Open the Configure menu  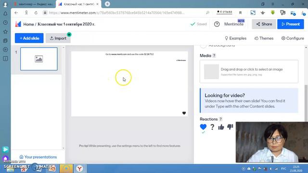[293, 38]
